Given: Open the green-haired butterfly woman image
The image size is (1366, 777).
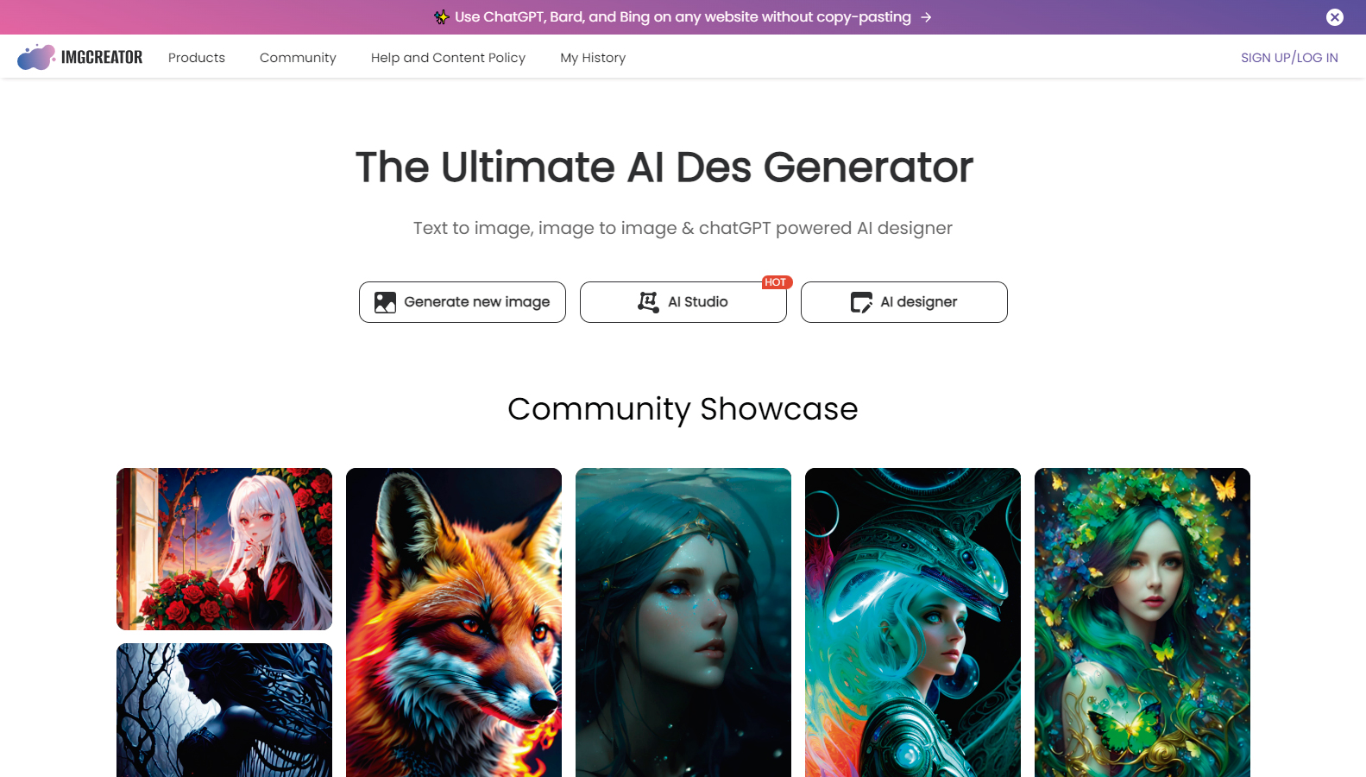Looking at the screenshot, I should tap(1143, 622).
